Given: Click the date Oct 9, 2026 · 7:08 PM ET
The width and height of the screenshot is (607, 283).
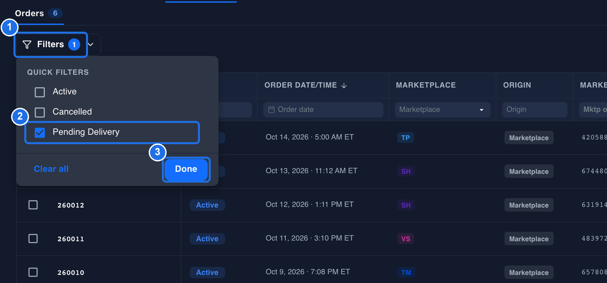Looking at the screenshot, I should tap(308, 271).
